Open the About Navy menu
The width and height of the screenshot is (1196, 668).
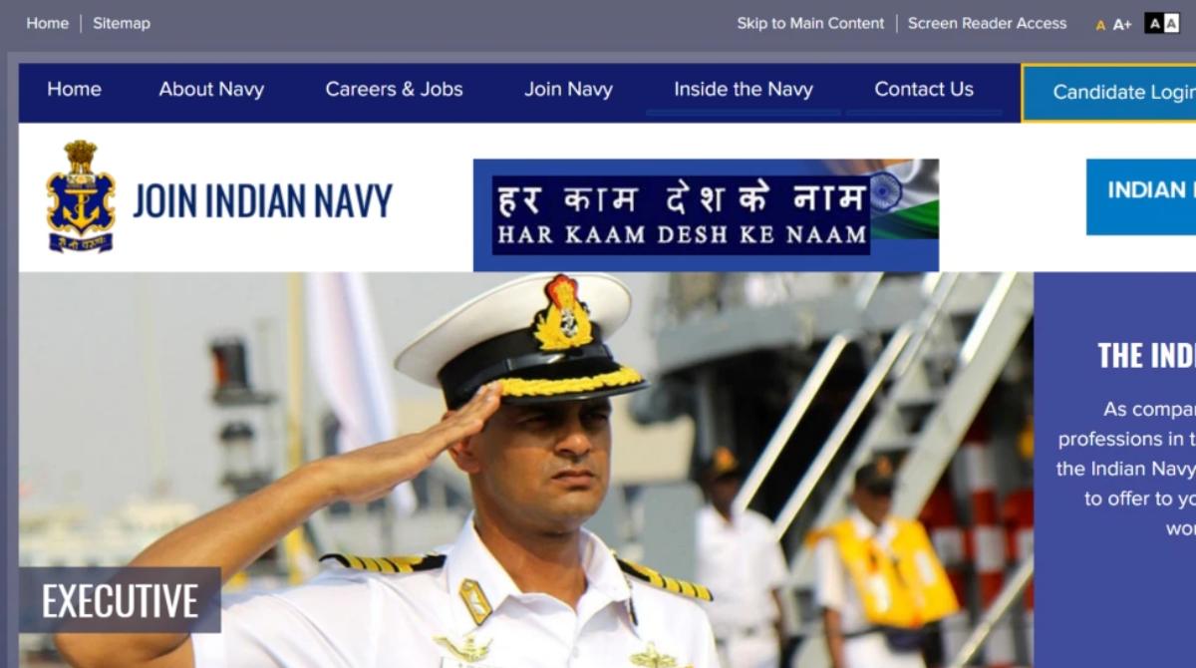[x=211, y=89]
